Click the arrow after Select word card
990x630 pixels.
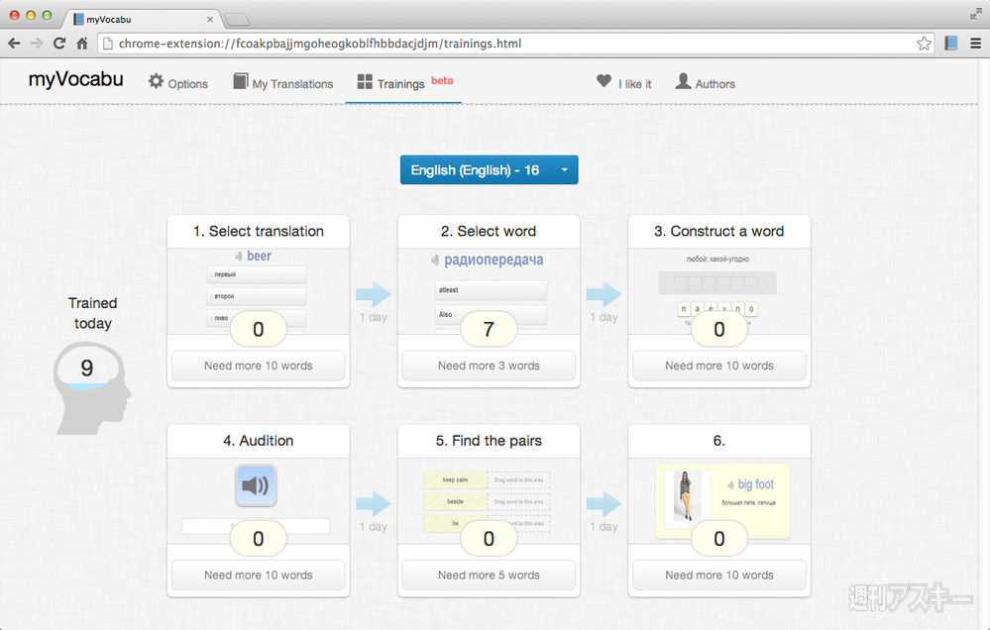605,294
